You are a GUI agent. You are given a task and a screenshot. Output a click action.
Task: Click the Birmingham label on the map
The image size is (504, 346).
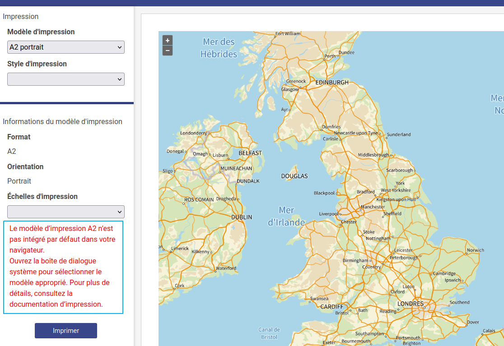click(355, 261)
